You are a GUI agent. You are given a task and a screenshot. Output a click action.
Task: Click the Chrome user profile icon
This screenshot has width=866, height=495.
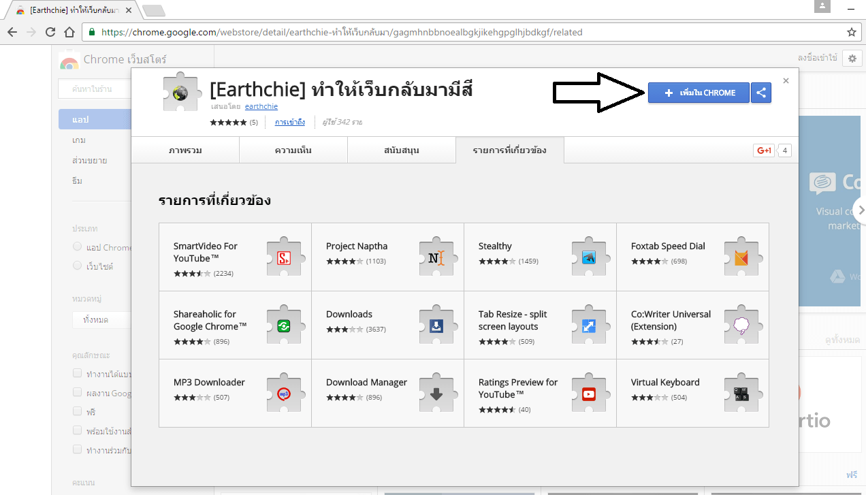pos(822,6)
